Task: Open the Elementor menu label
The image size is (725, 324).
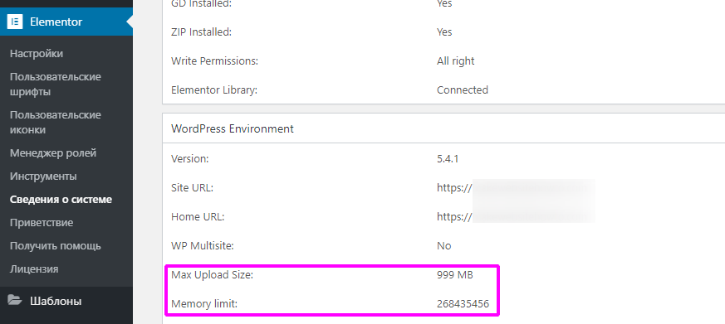Action: (x=56, y=22)
